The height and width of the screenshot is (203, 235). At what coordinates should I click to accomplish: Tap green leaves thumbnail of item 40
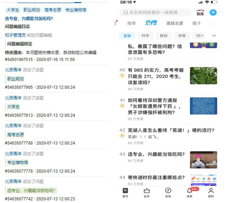click(203, 76)
